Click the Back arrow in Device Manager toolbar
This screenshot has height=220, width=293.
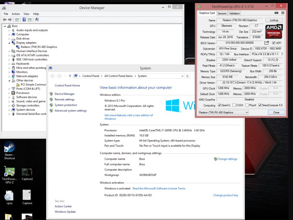coord(5,20)
